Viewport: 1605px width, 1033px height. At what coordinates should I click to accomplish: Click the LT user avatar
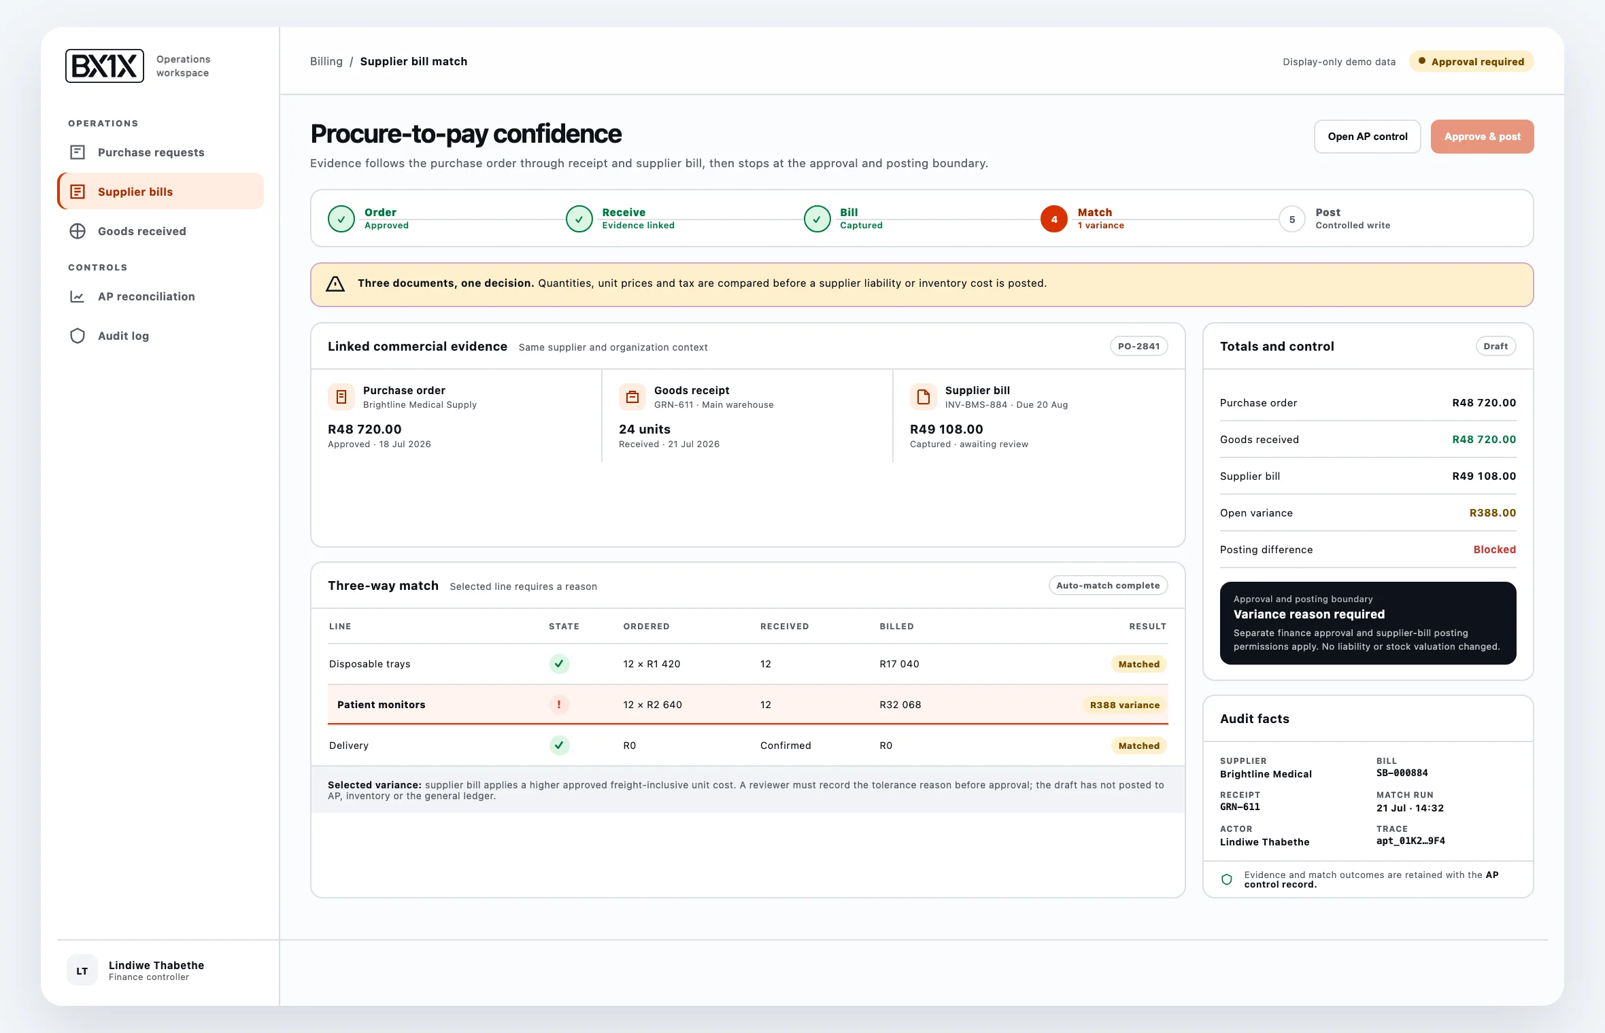[x=82, y=970]
